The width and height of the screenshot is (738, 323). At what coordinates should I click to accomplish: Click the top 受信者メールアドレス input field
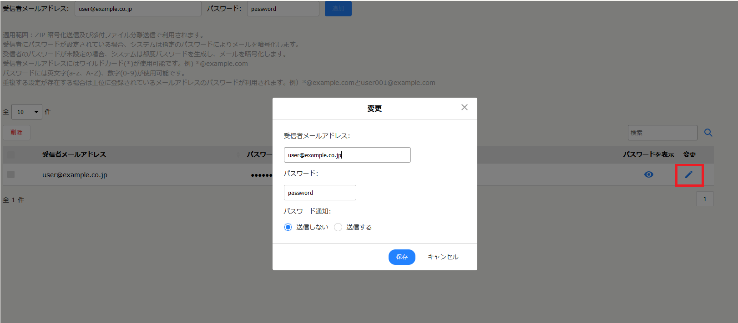[x=138, y=9]
